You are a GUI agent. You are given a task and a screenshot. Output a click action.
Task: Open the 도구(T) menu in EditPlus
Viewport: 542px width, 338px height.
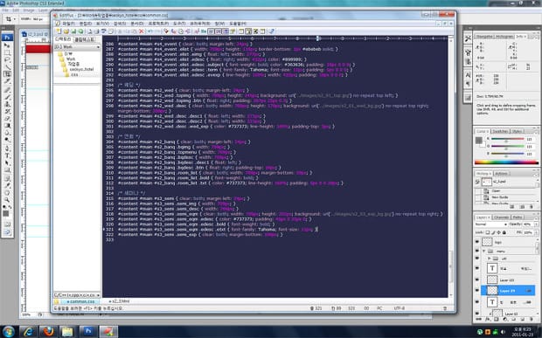click(179, 23)
